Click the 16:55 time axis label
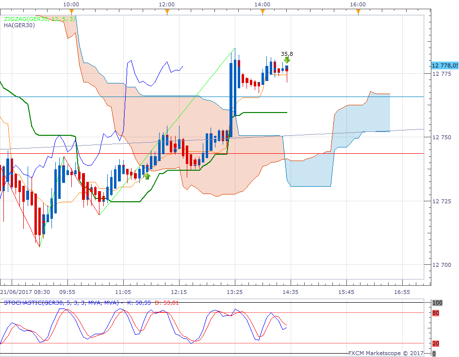This screenshot has width=459, height=357. pyautogui.click(x=402, y=292)
